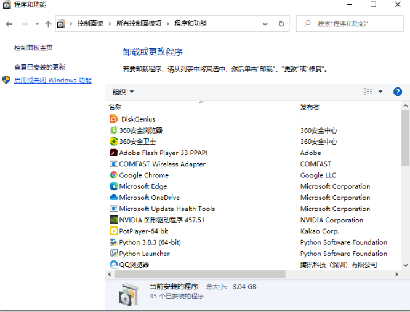Expand the 组织 dropdown menu
The image size is (410, 312).
point(123,92)
